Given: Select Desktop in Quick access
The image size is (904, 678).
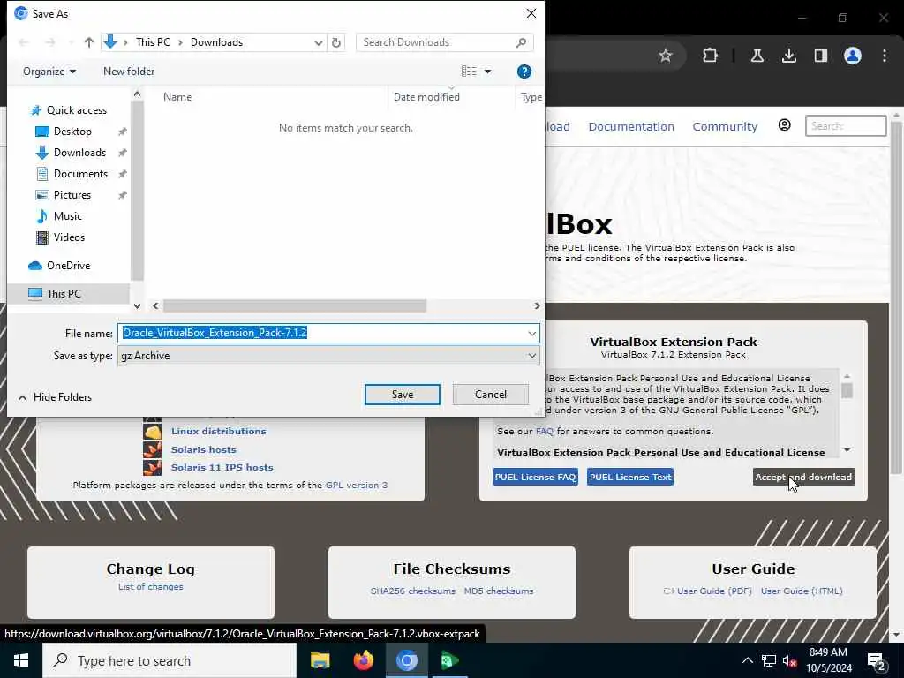Looking at the screenshot, I should coord(72,132).
